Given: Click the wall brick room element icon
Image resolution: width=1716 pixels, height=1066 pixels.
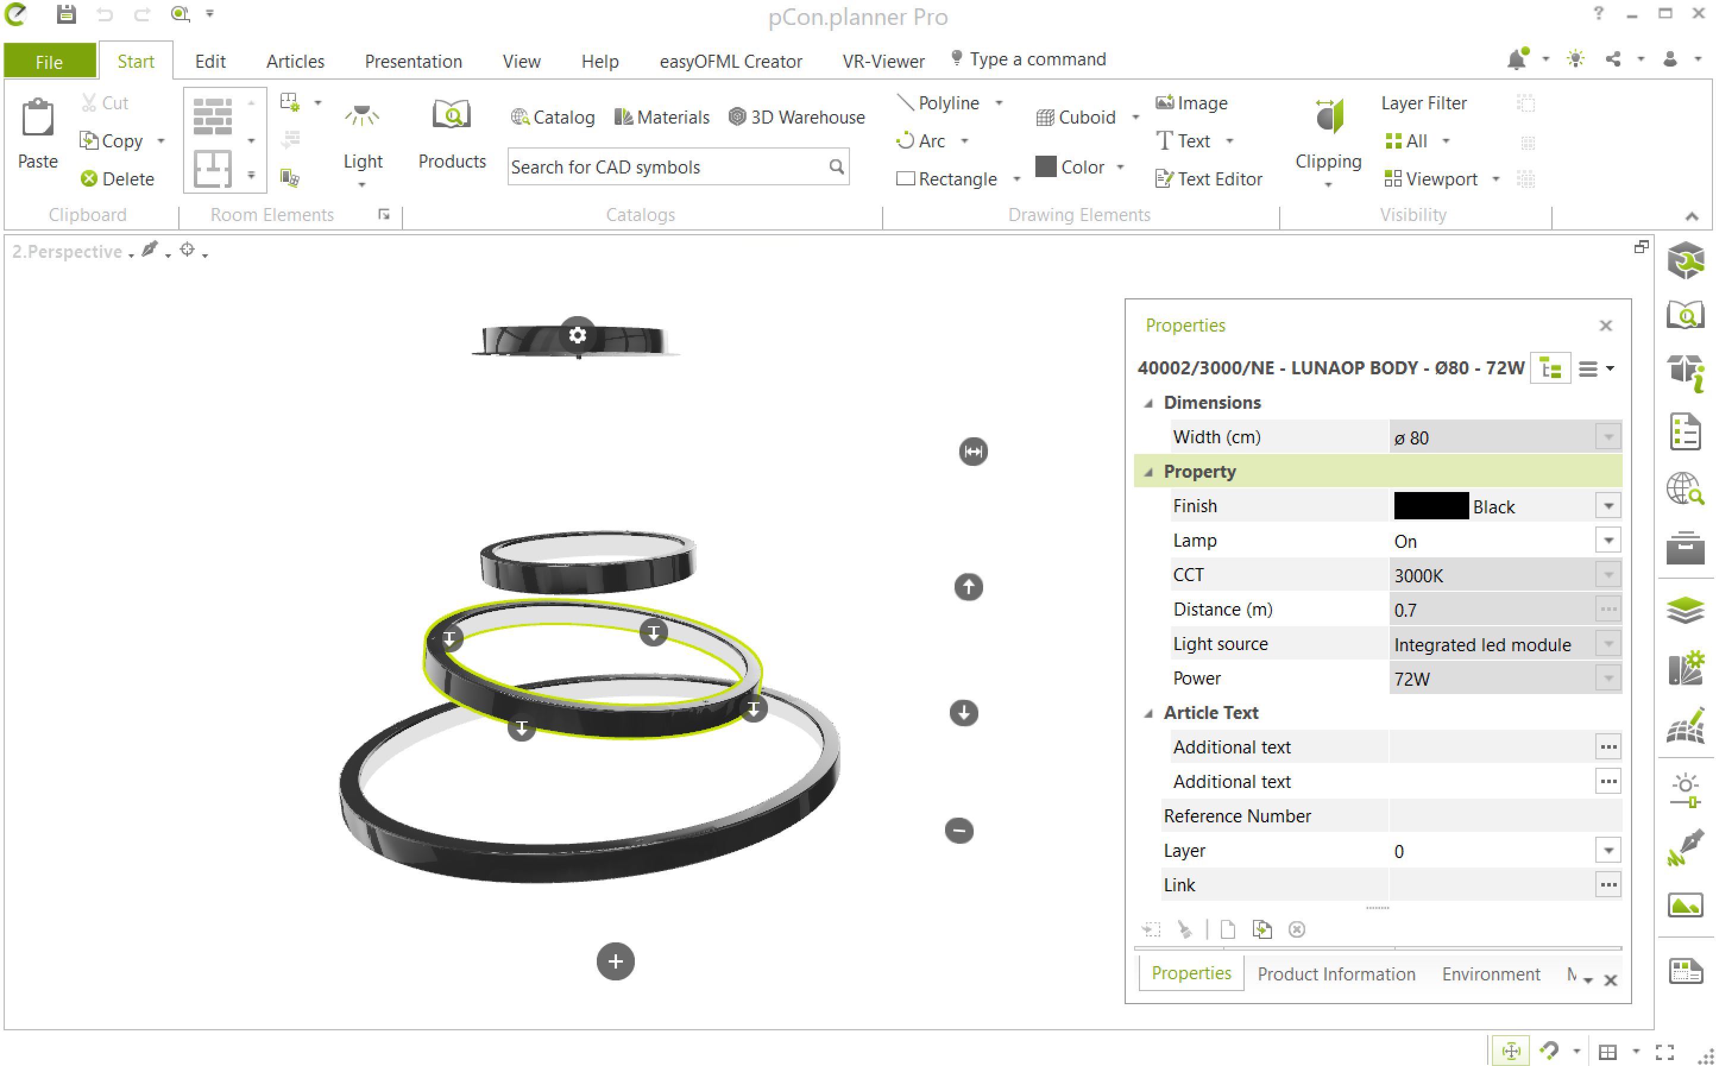Looking at the screenshot, I should (212, 116).
